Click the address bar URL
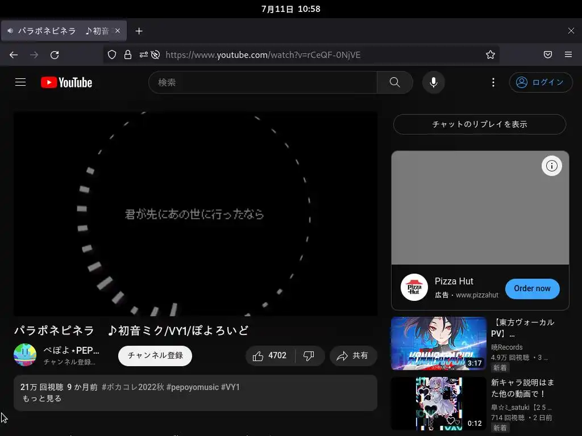 [263, 55]
